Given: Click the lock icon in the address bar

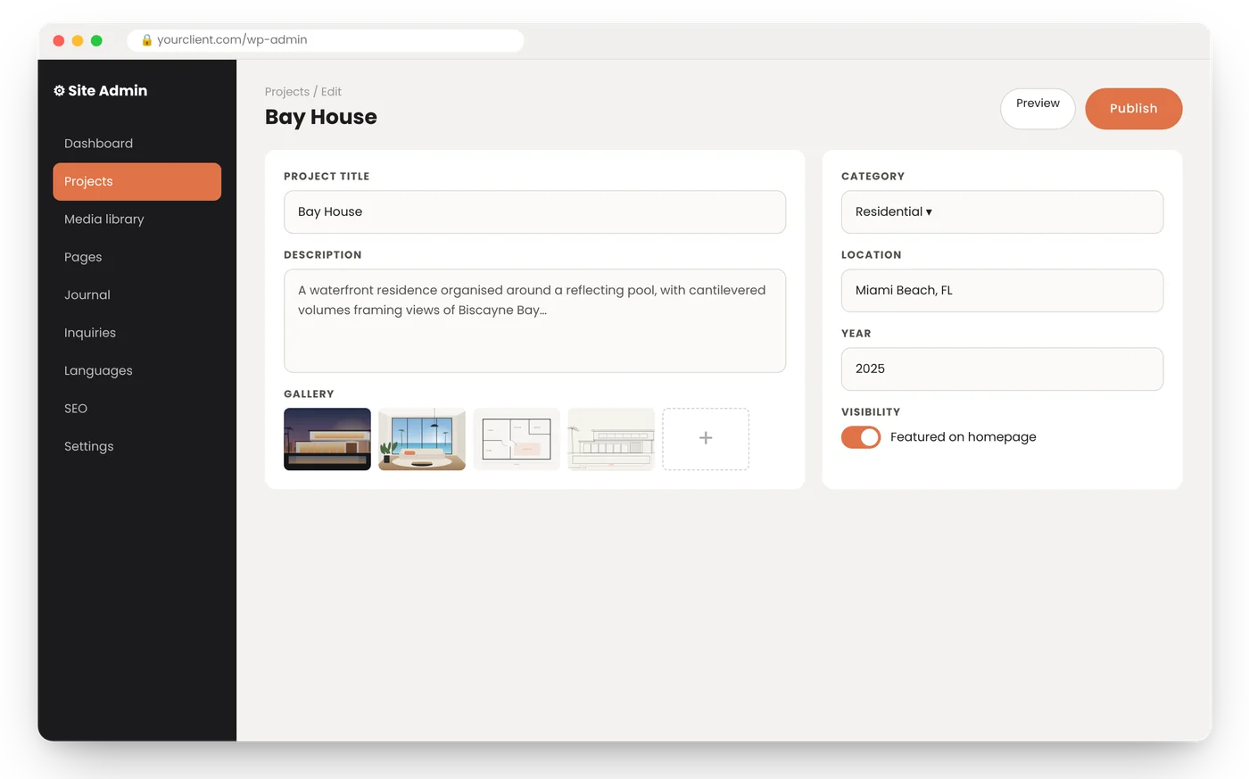Looking at the screenshot, I should pos(147,40).
